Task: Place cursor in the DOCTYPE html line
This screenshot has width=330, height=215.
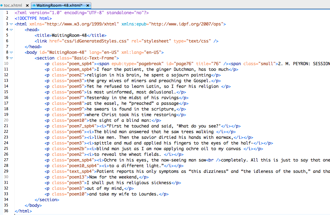Action: coord(33,18)
